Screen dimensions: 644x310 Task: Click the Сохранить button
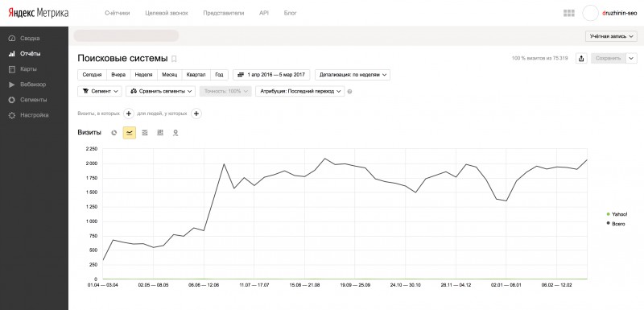pos(609,58)
